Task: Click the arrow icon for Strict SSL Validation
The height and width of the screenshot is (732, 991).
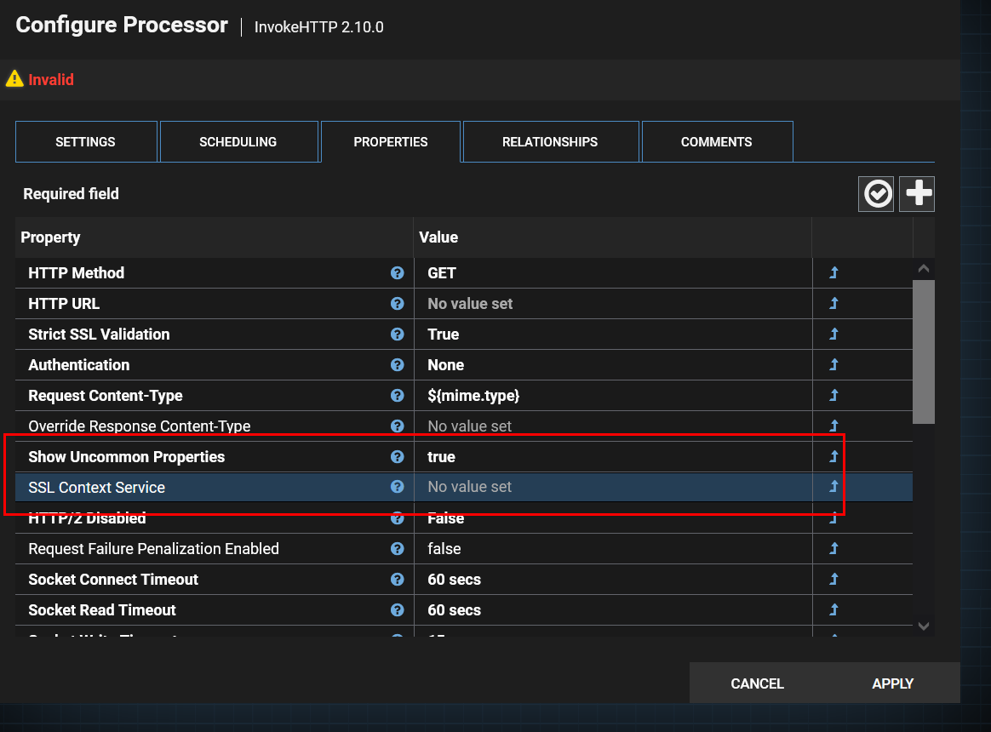Action: point(833,334)
